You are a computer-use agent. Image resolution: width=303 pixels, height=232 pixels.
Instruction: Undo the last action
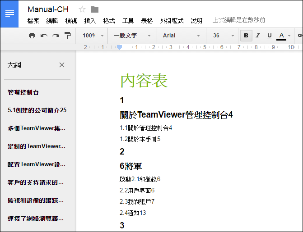pos(44,36)
